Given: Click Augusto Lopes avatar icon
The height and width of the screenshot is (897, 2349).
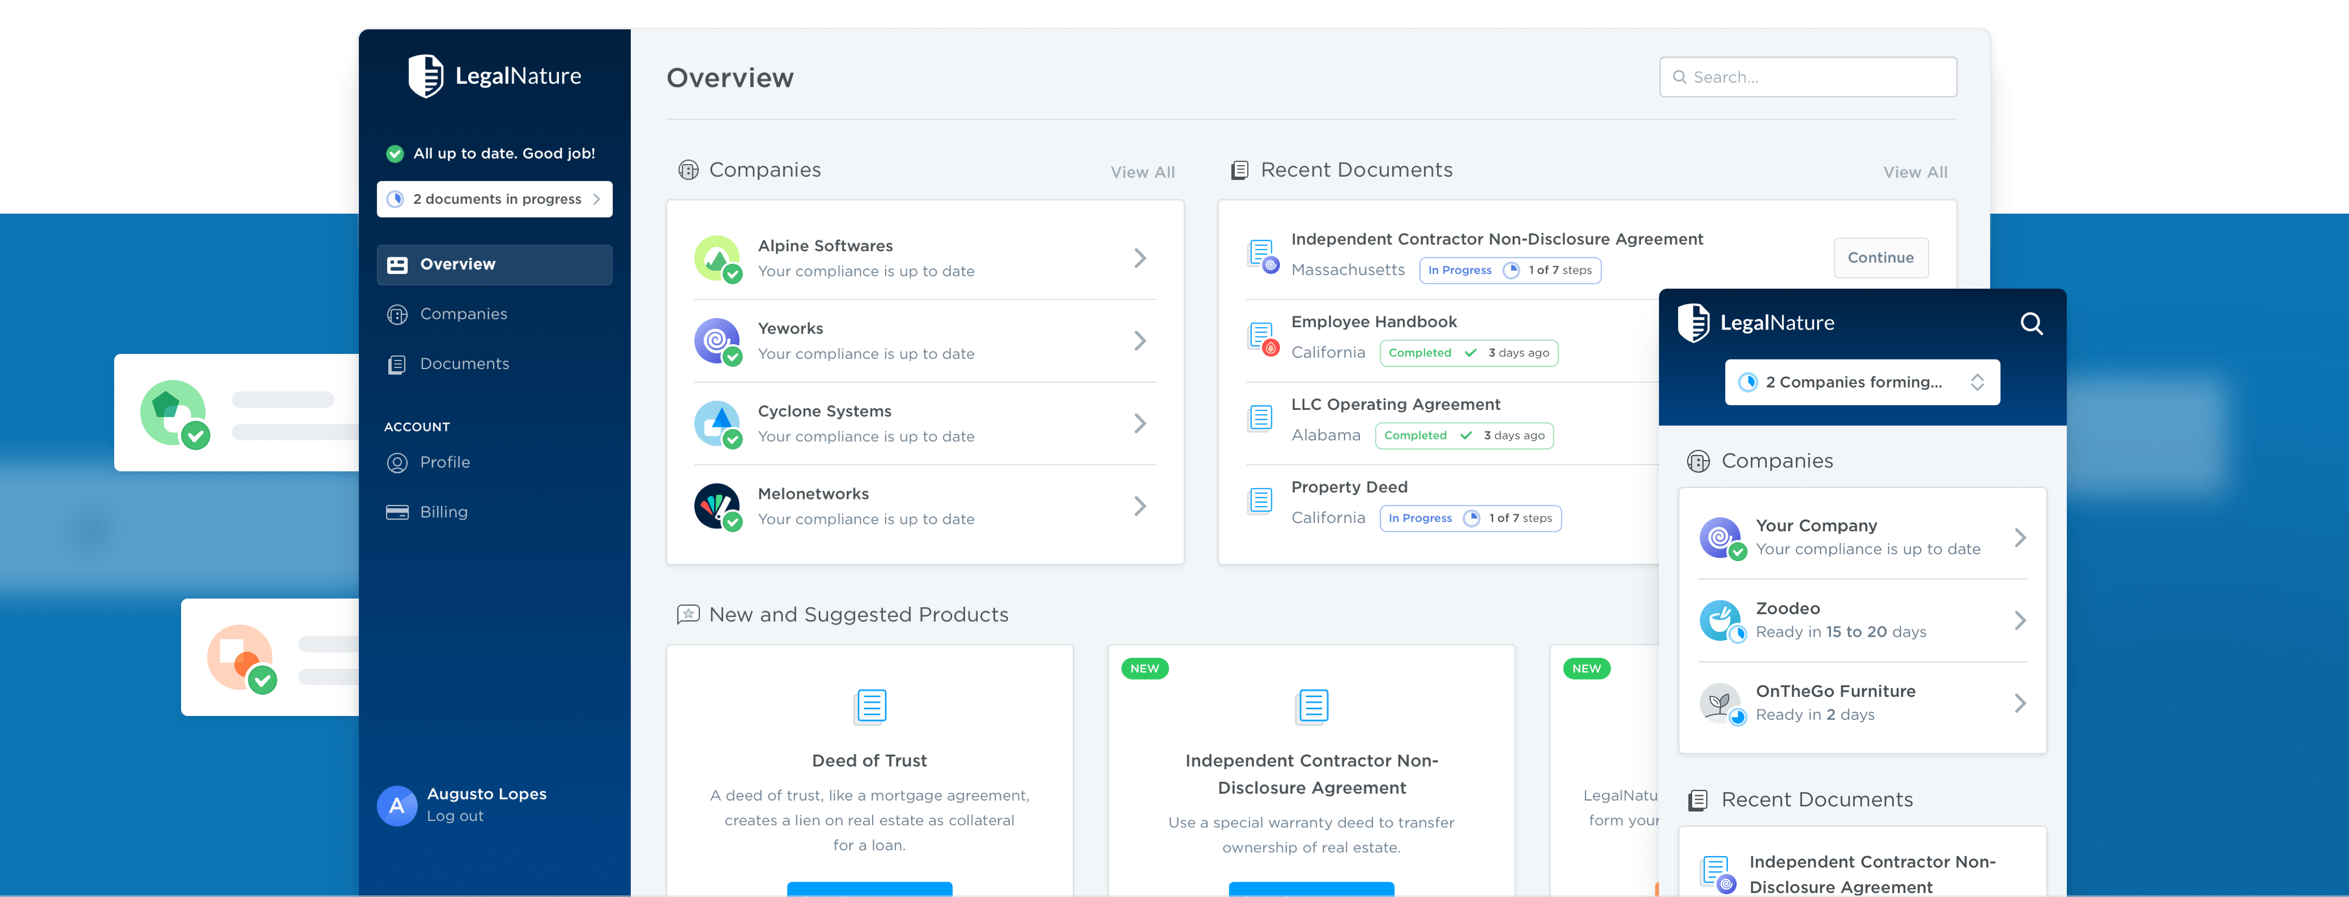Looking at the screenshot, I should pos(397,805).
